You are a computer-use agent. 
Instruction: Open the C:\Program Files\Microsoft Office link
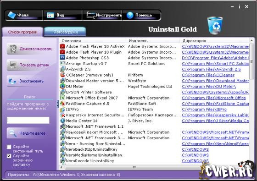pos(214,98)
